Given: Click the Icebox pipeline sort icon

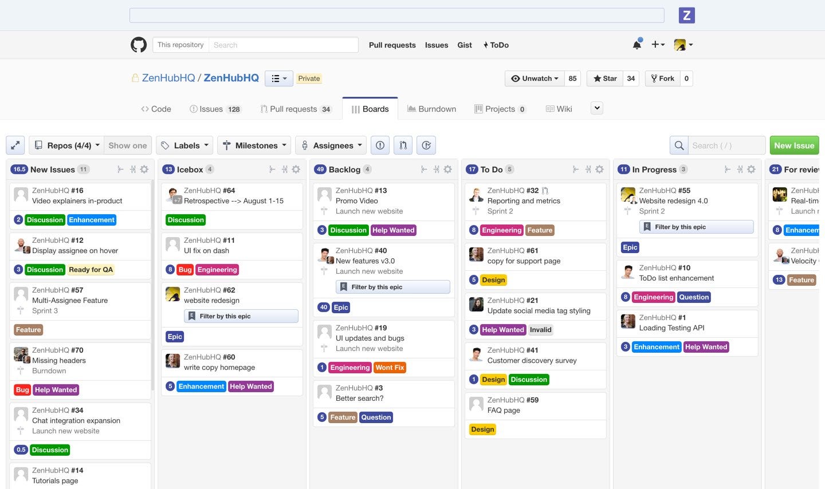Looking at the screenshot, I should [285, 169].
